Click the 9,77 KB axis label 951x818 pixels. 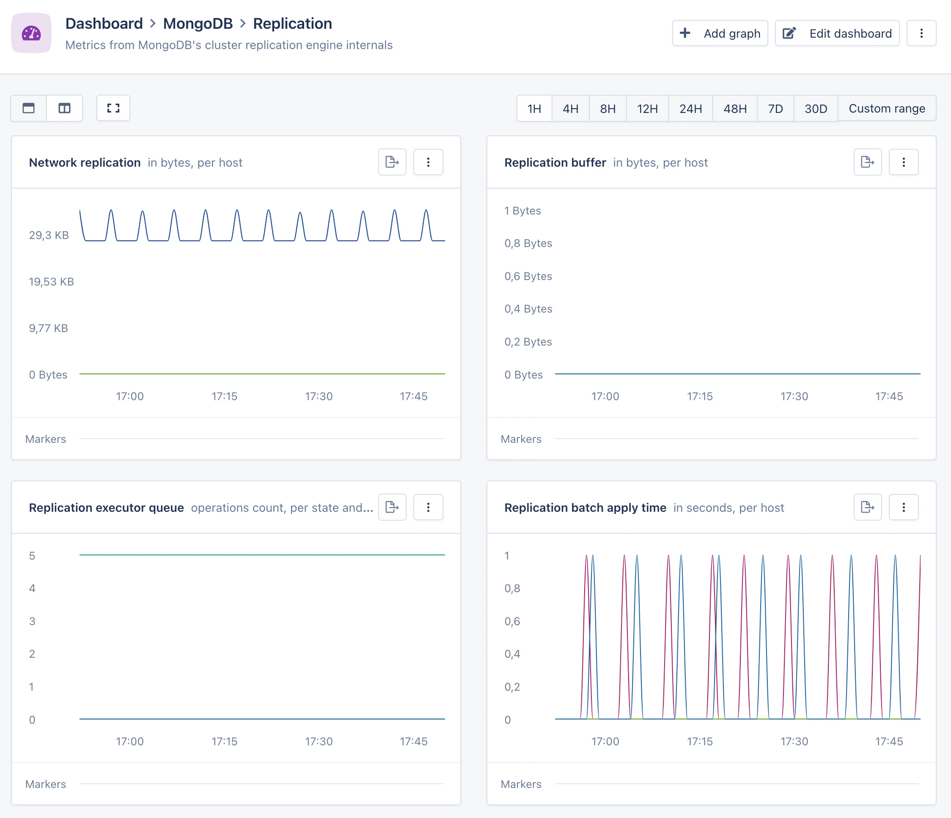click(48, 328)
